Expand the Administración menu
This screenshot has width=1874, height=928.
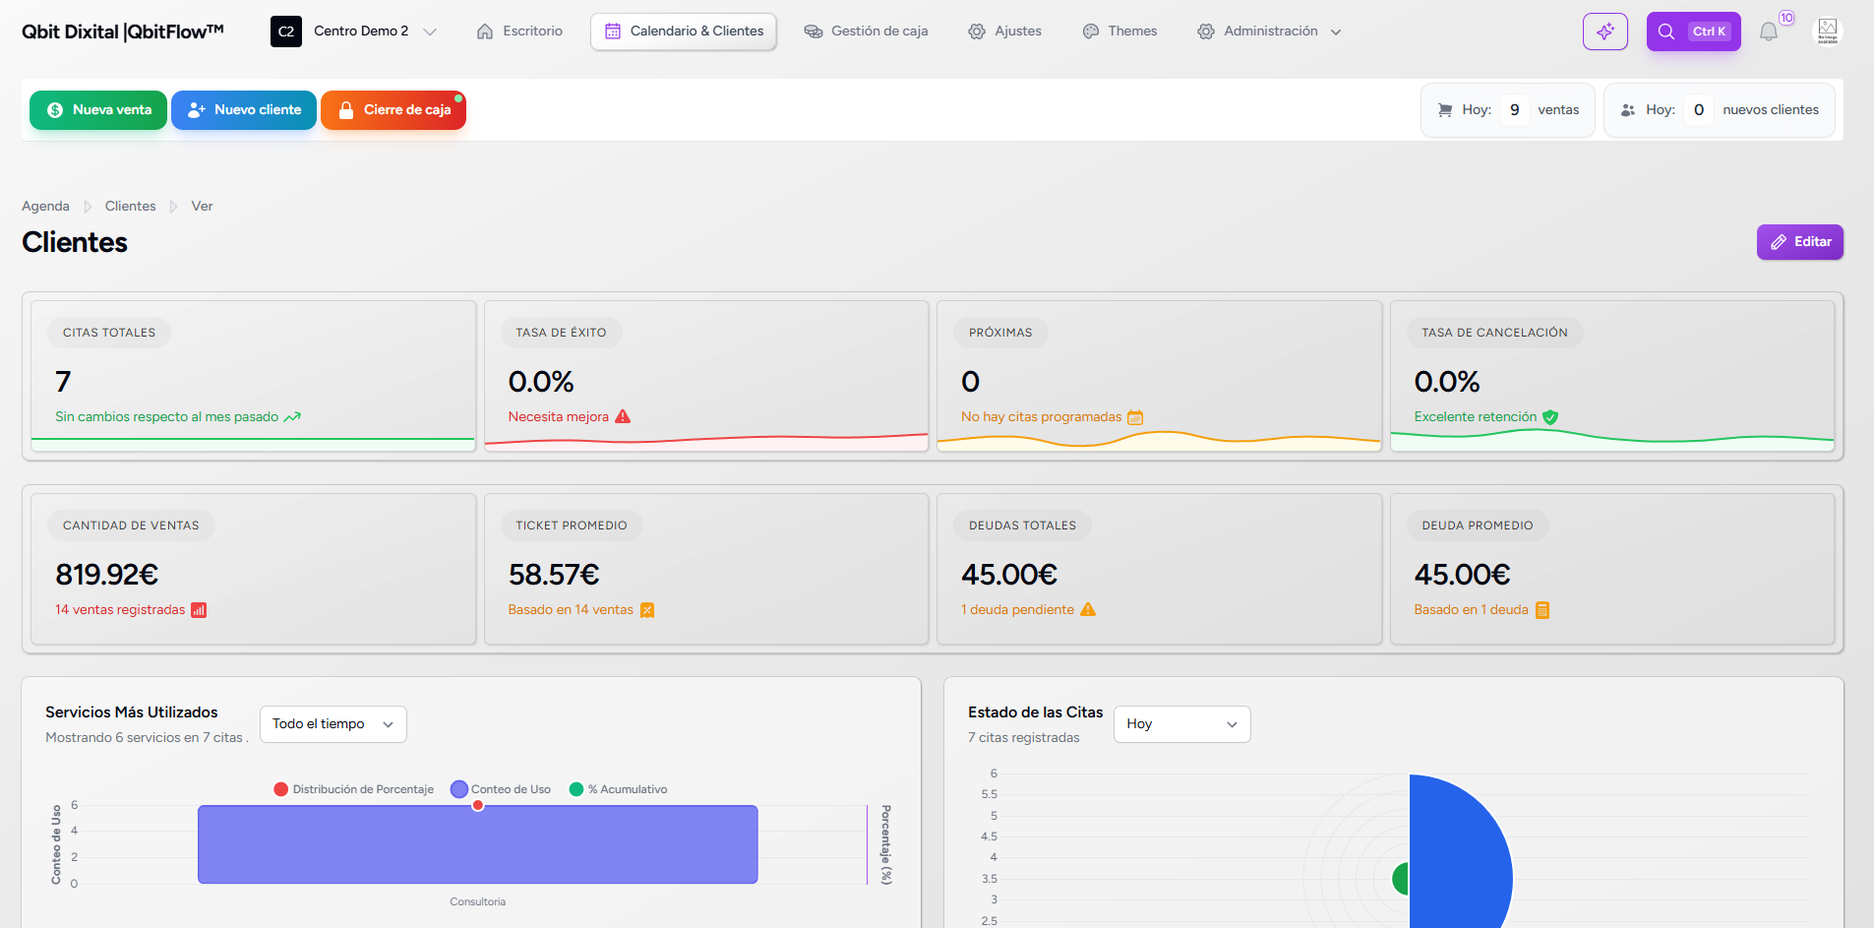(x=1269, y=31)
